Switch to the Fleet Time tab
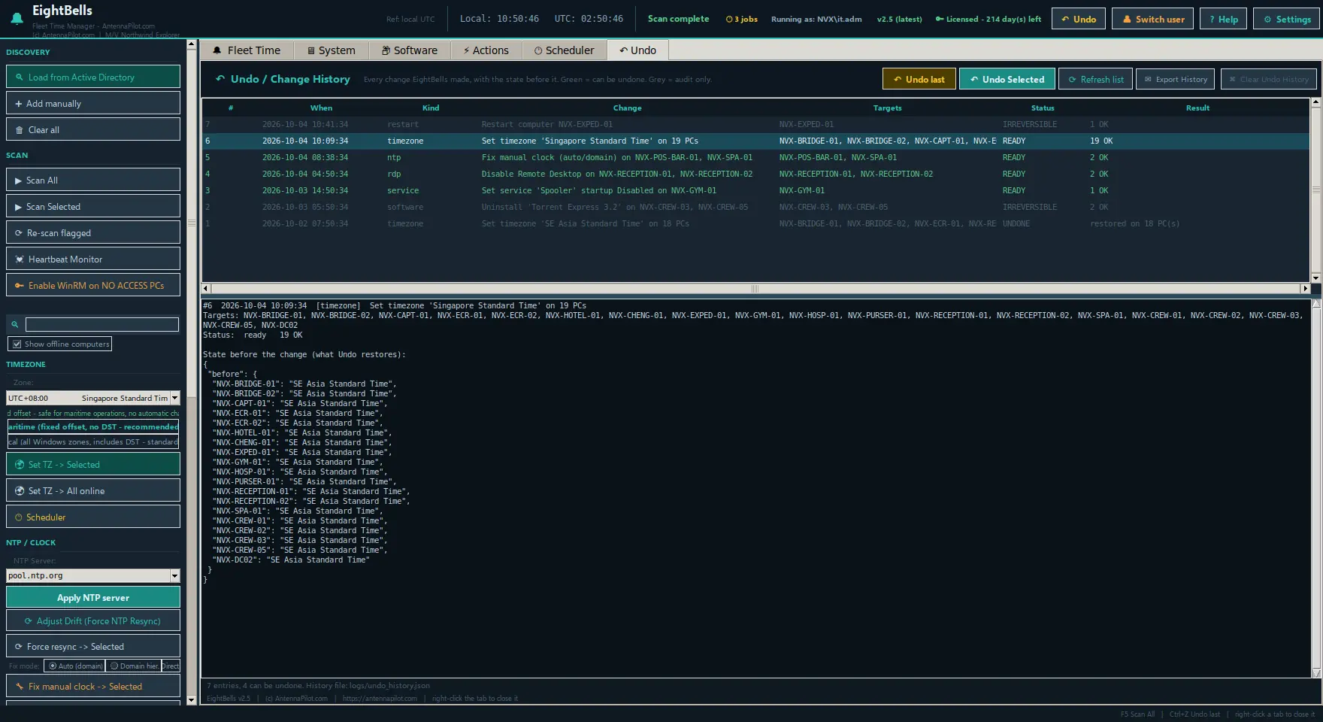Image resolution: width=1323 pixels, height=722 pixels. (247, 50)
